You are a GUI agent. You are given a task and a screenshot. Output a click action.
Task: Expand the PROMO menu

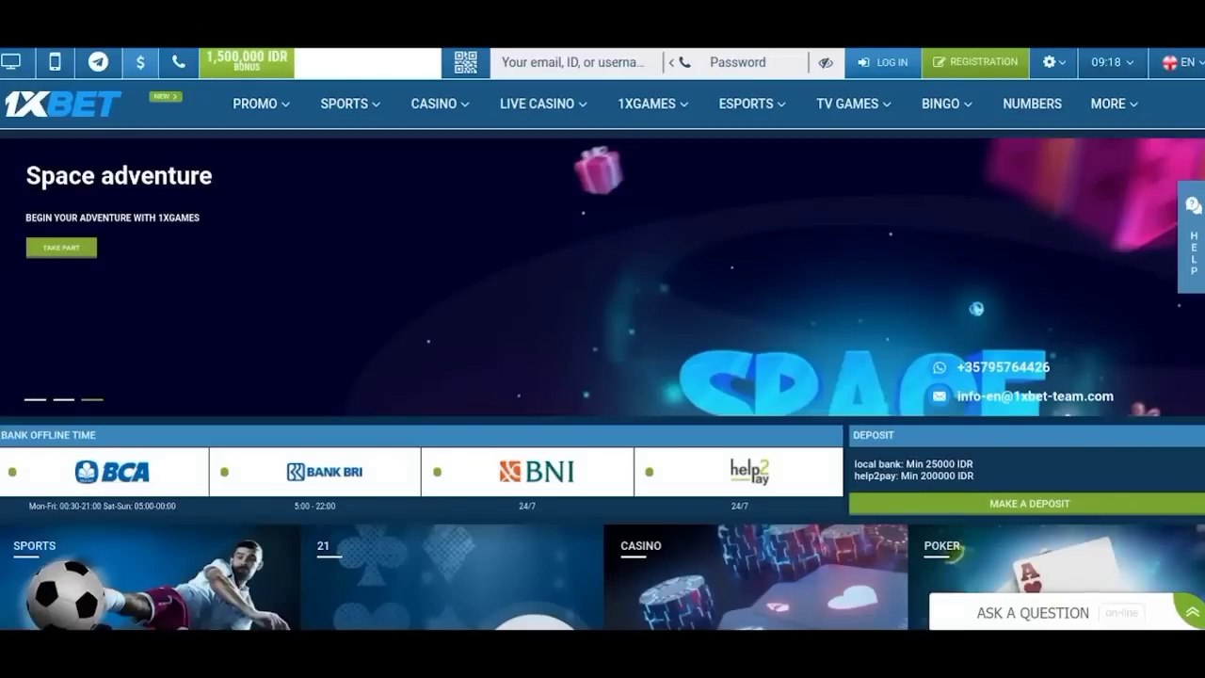(x=261, y=104)
